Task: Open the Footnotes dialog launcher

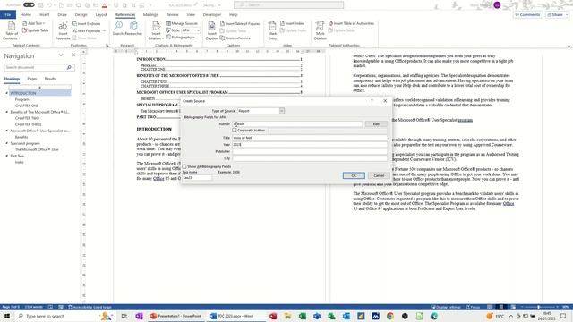Action: pos(107,46)
